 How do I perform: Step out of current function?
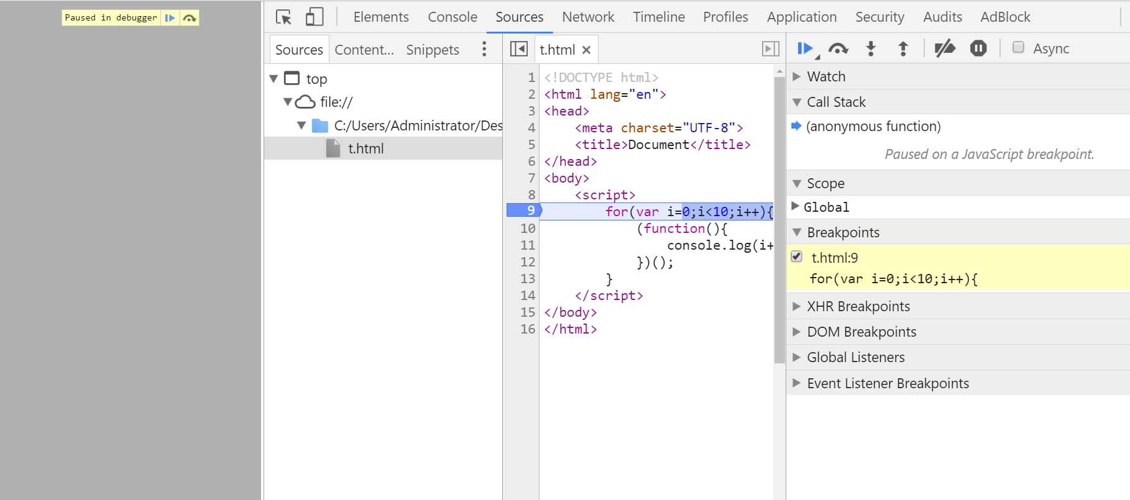point(903,48)
